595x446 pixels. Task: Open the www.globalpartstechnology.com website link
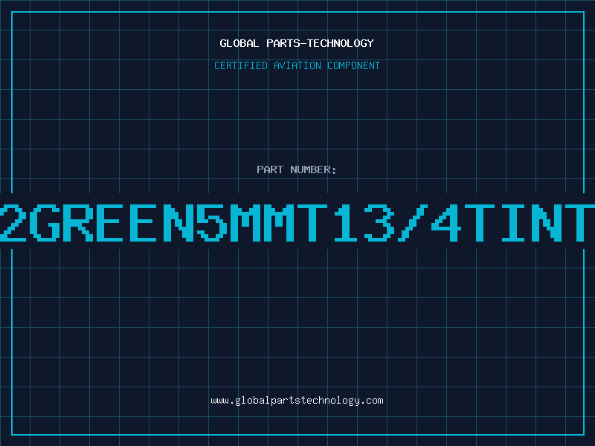point(297,401)
